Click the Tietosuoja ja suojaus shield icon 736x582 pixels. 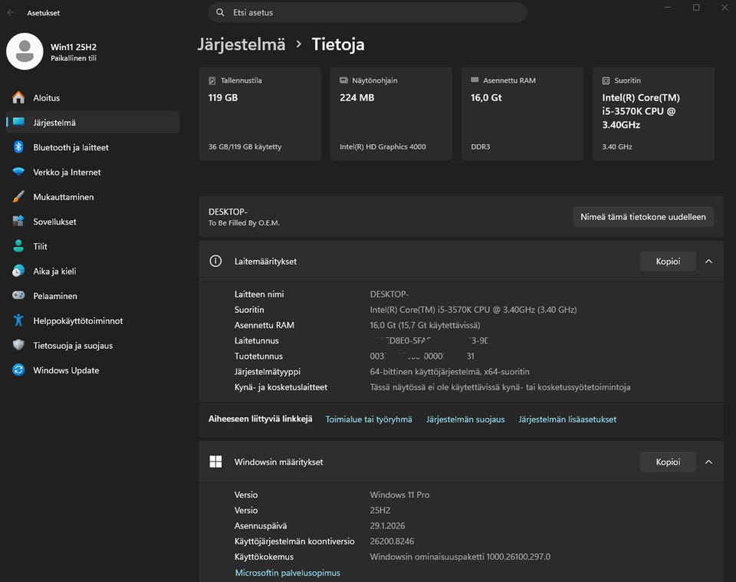[19, 346]
